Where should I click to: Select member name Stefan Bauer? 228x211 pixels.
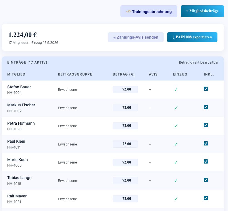19,87
